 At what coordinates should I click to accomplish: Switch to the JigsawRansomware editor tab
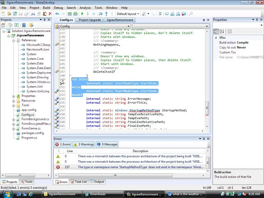(120, 20)
